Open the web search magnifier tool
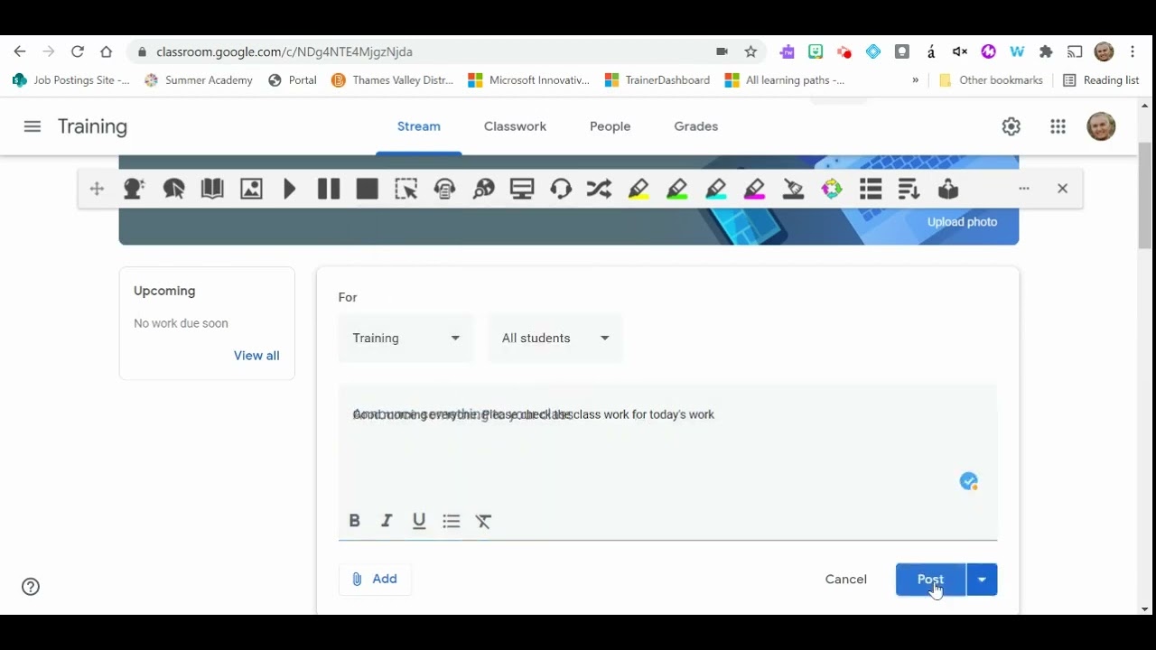Screen dimensions: 1156x650 coord(484,189)
